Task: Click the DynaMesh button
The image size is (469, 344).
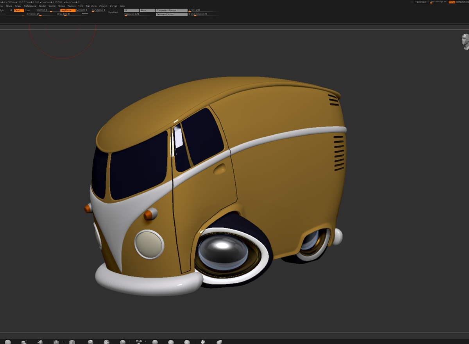Action: [113, 12]
